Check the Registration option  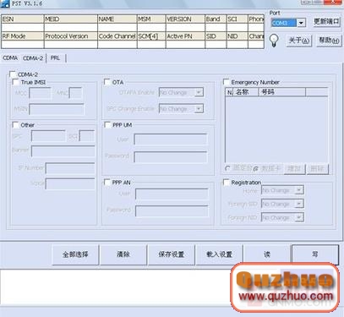[227, 183]
